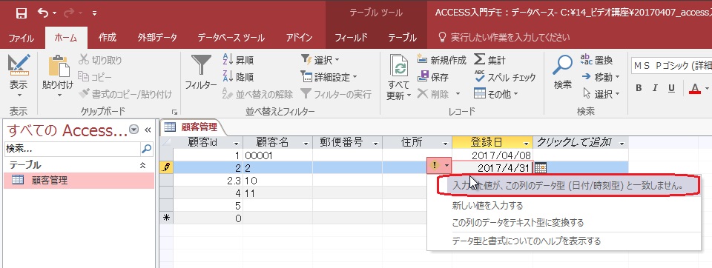
Task: Switch to the テーブル ribbon tab
Action: click(x=402, y=38)
